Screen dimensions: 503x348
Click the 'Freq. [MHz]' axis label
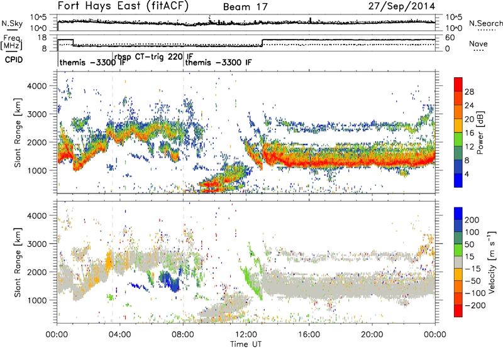[11, 42]
